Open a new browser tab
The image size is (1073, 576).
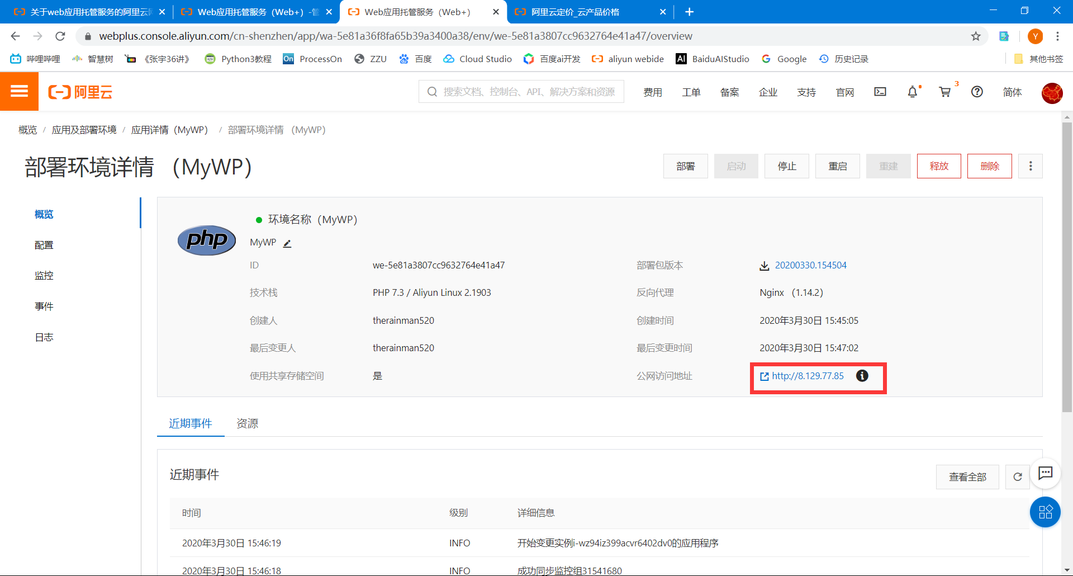coord(689,12)
